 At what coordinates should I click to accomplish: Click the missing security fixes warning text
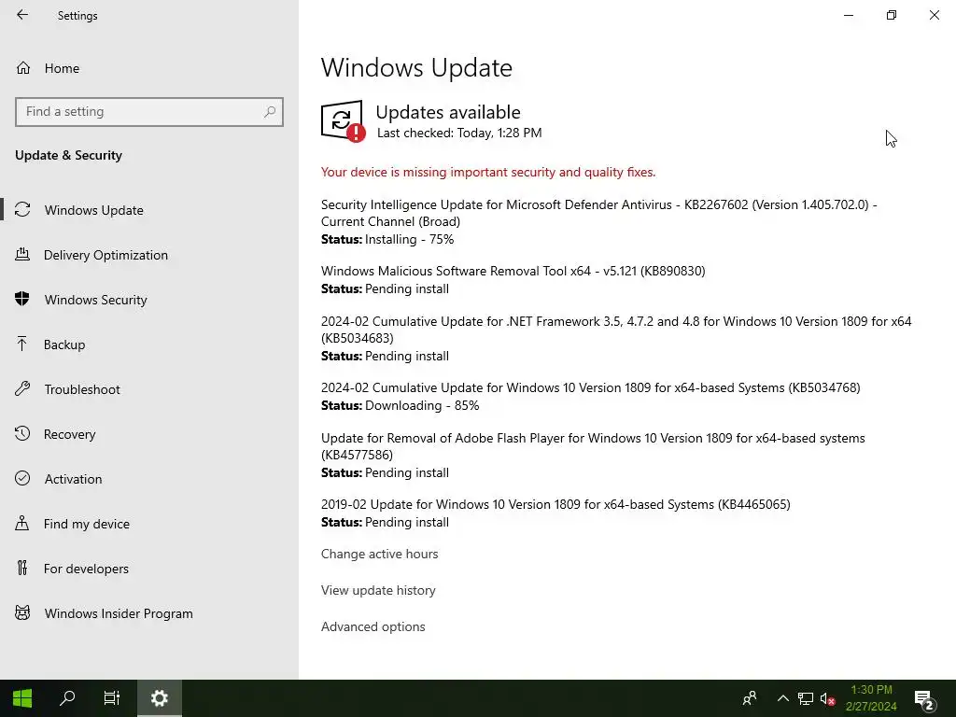coord(487,172)
